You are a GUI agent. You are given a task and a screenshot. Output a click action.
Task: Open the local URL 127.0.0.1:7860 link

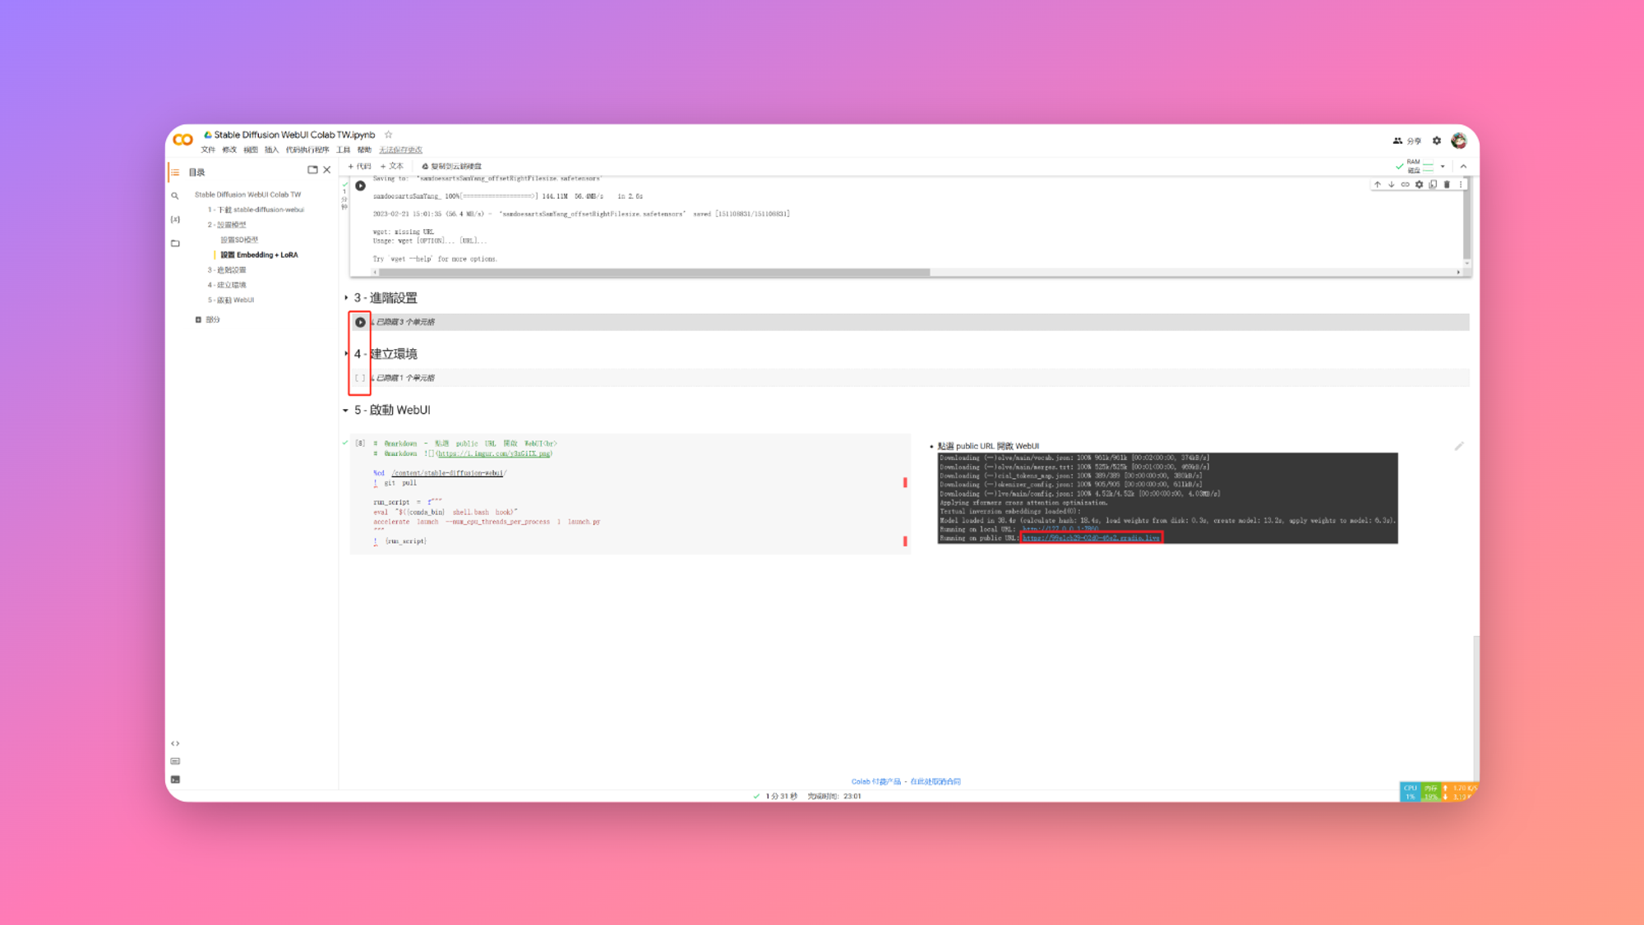1060,529
